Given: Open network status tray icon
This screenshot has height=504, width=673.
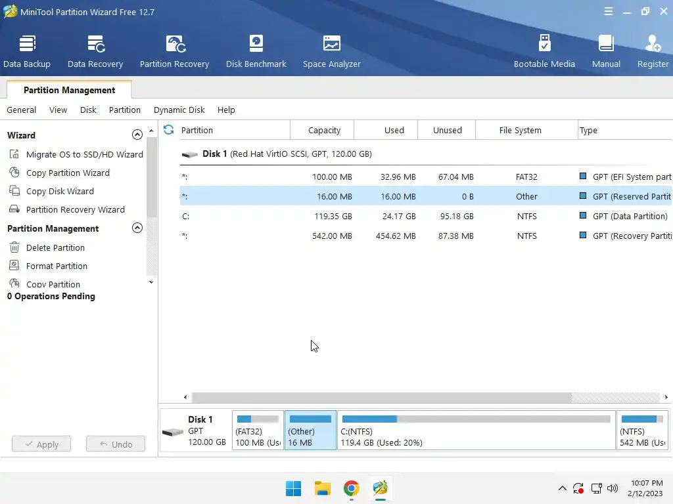Looking at the screenshot, I should point(596,488).
